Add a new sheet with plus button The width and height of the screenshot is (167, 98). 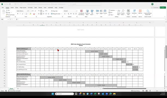tap(18, 88)
